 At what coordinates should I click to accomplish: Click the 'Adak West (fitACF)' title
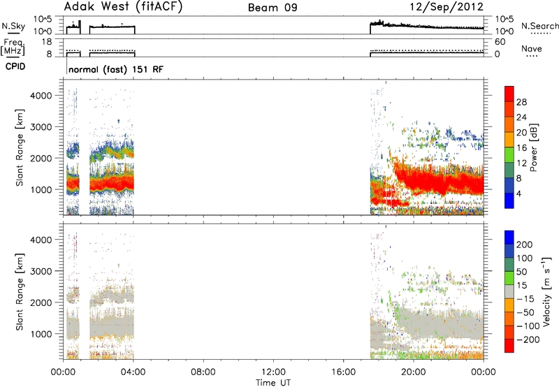[123, 7]
